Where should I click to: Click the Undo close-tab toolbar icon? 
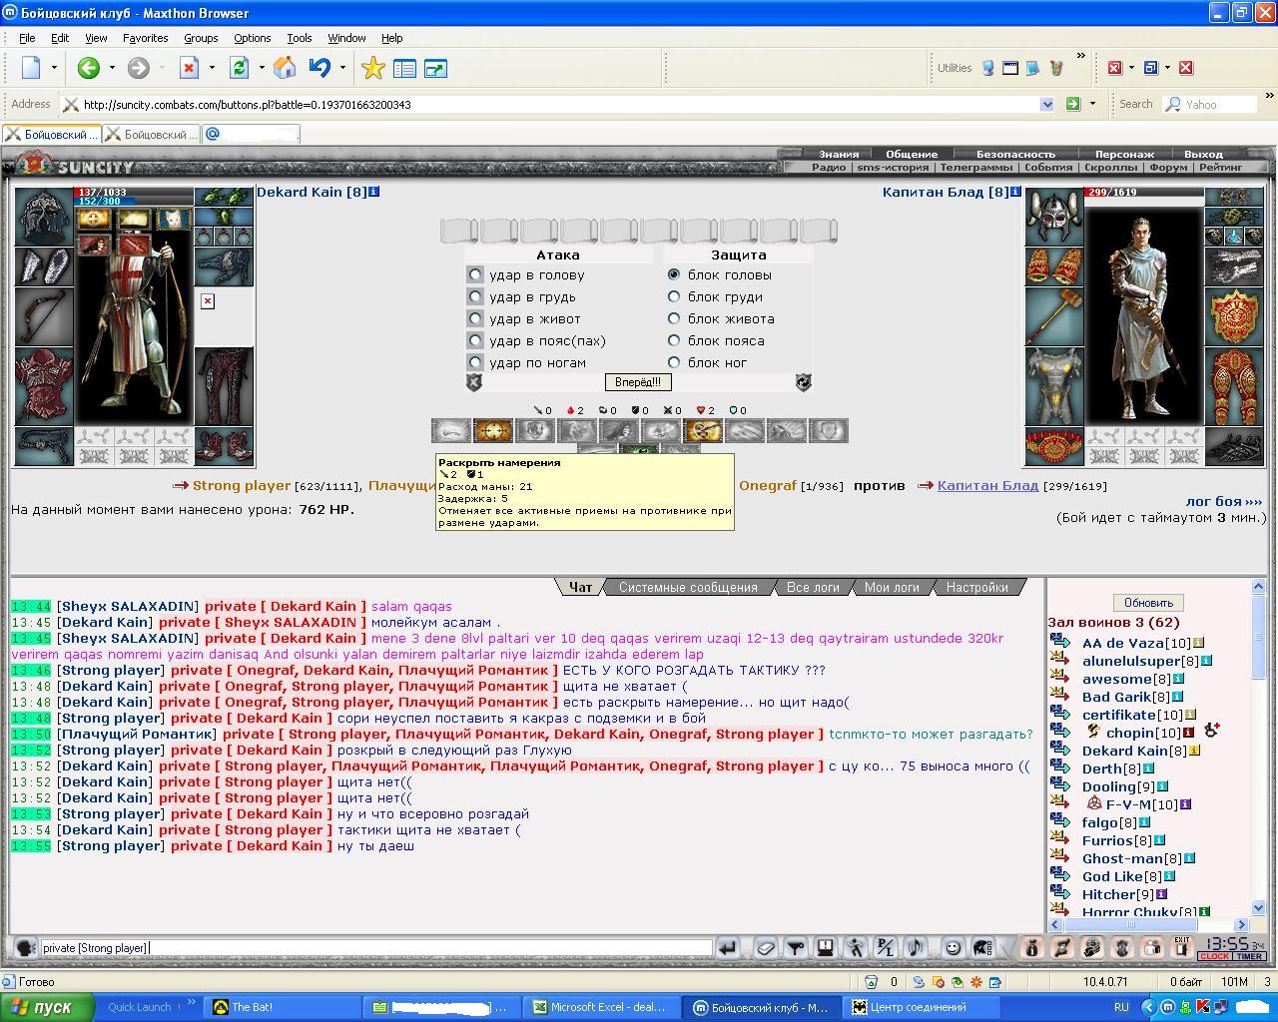pos(319,68)
